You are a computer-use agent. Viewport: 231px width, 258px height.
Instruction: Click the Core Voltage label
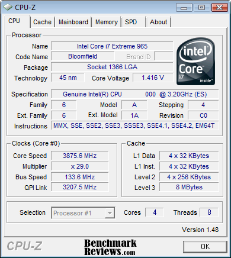[x=110, y=78]
